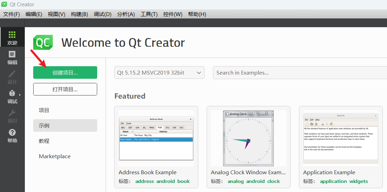Viewport: 387px width, 192px height.
Task: Open the 构建(B) menu
Action: (x=79, y=14)
